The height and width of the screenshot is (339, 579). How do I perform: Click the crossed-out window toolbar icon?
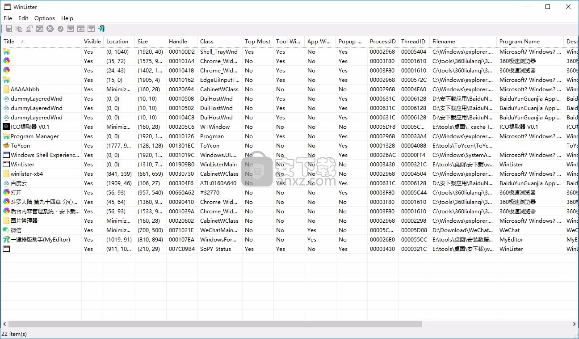(39, 29)
